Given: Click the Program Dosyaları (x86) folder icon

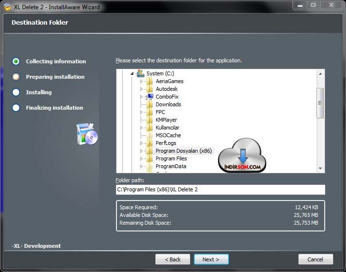Looking at the screenshot, I should tap(150, 151).
